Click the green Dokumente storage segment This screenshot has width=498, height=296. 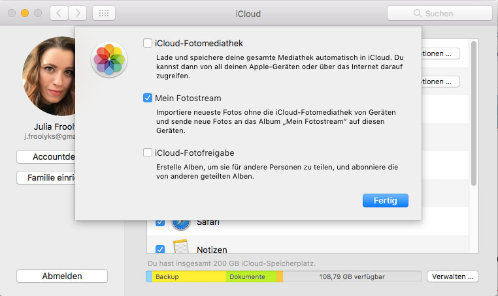click(x=251, y=276)
